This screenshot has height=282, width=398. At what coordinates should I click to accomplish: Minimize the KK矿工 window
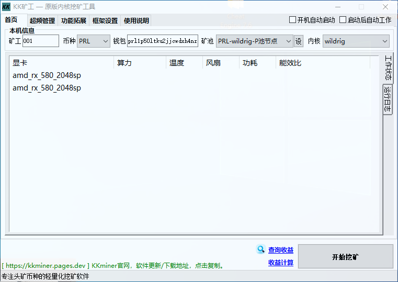tap(337, 7)
